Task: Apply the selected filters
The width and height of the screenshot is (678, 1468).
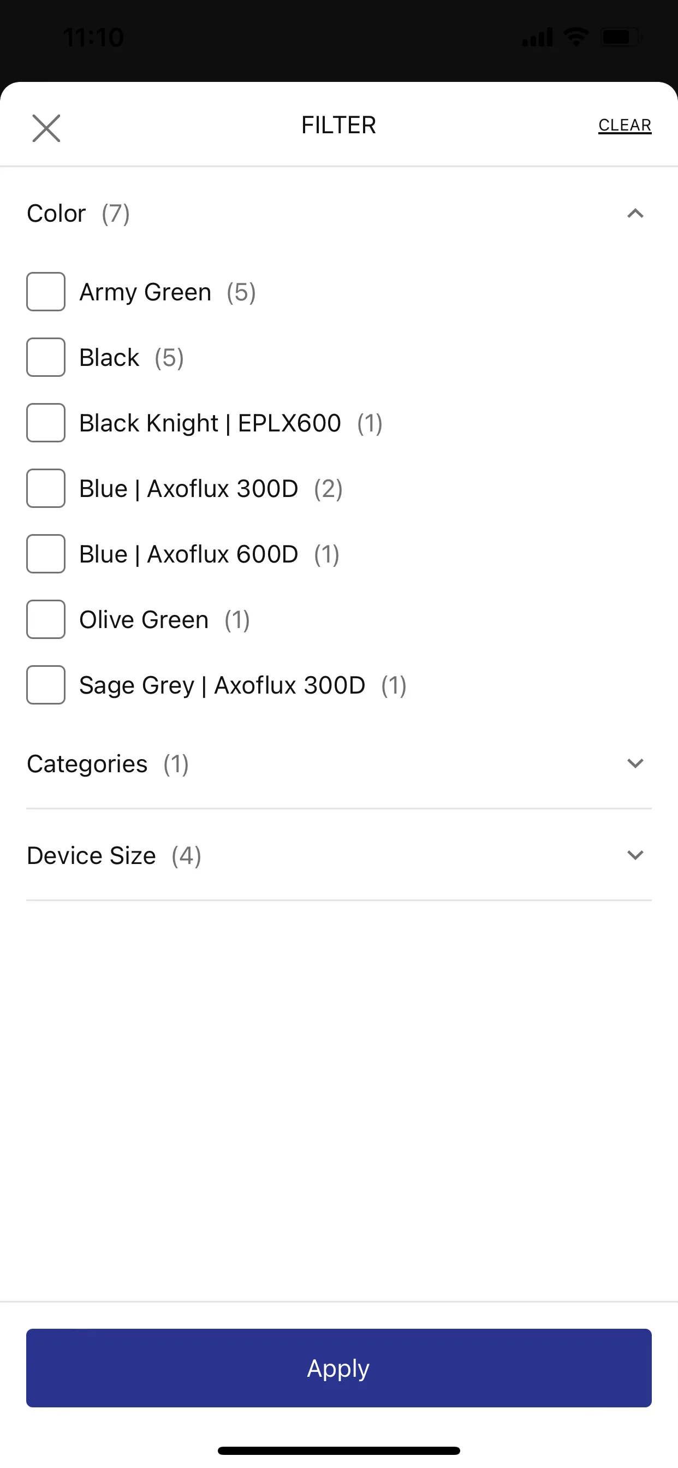Action: (339, 1368)
